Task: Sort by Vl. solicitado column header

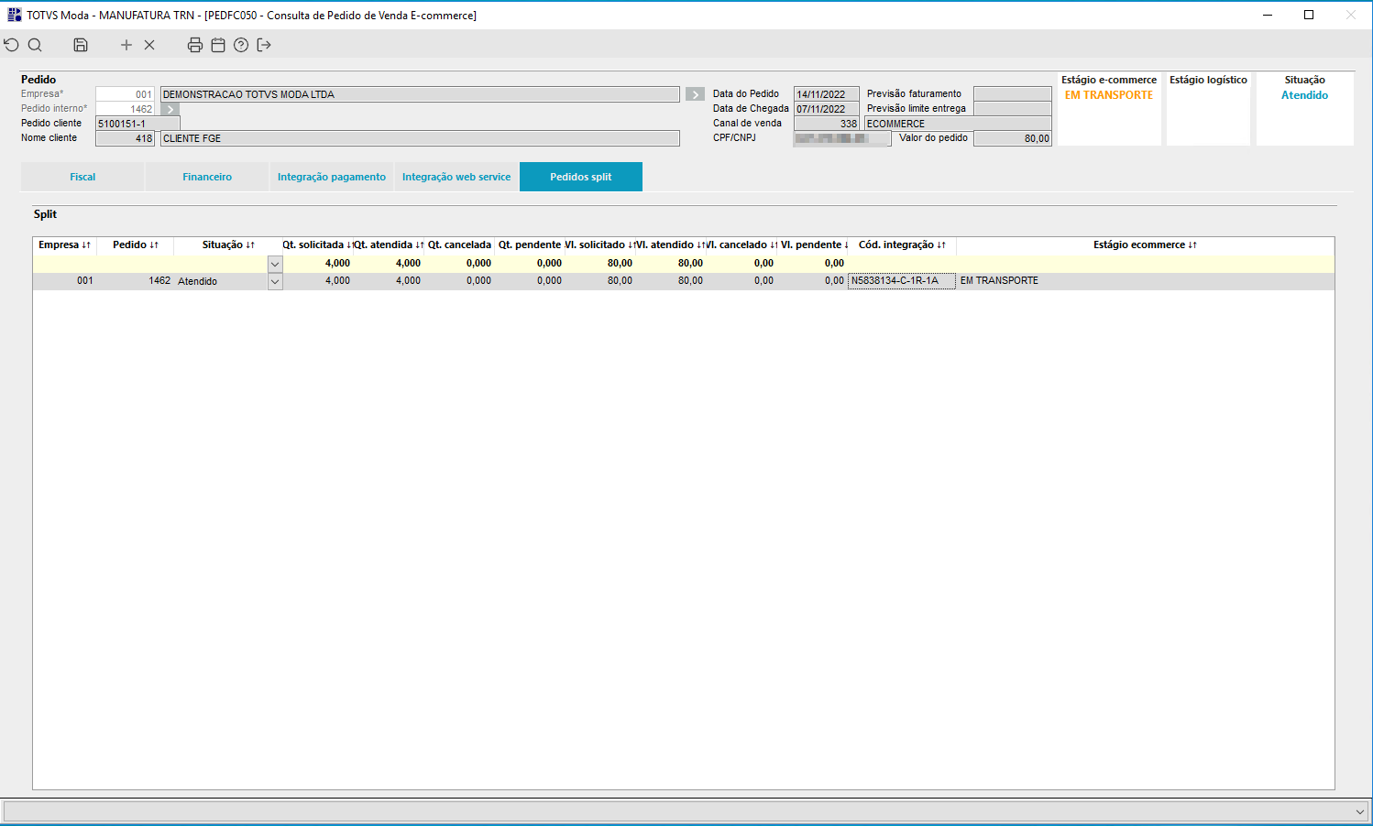Action: point(600,245)
